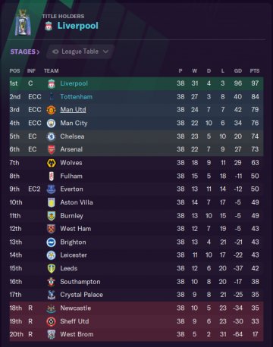The height and width of the screenshot is (347, 273).
Task: Click the Arsenal club badge
Action: pyautogui.click(x=51, y=149)
